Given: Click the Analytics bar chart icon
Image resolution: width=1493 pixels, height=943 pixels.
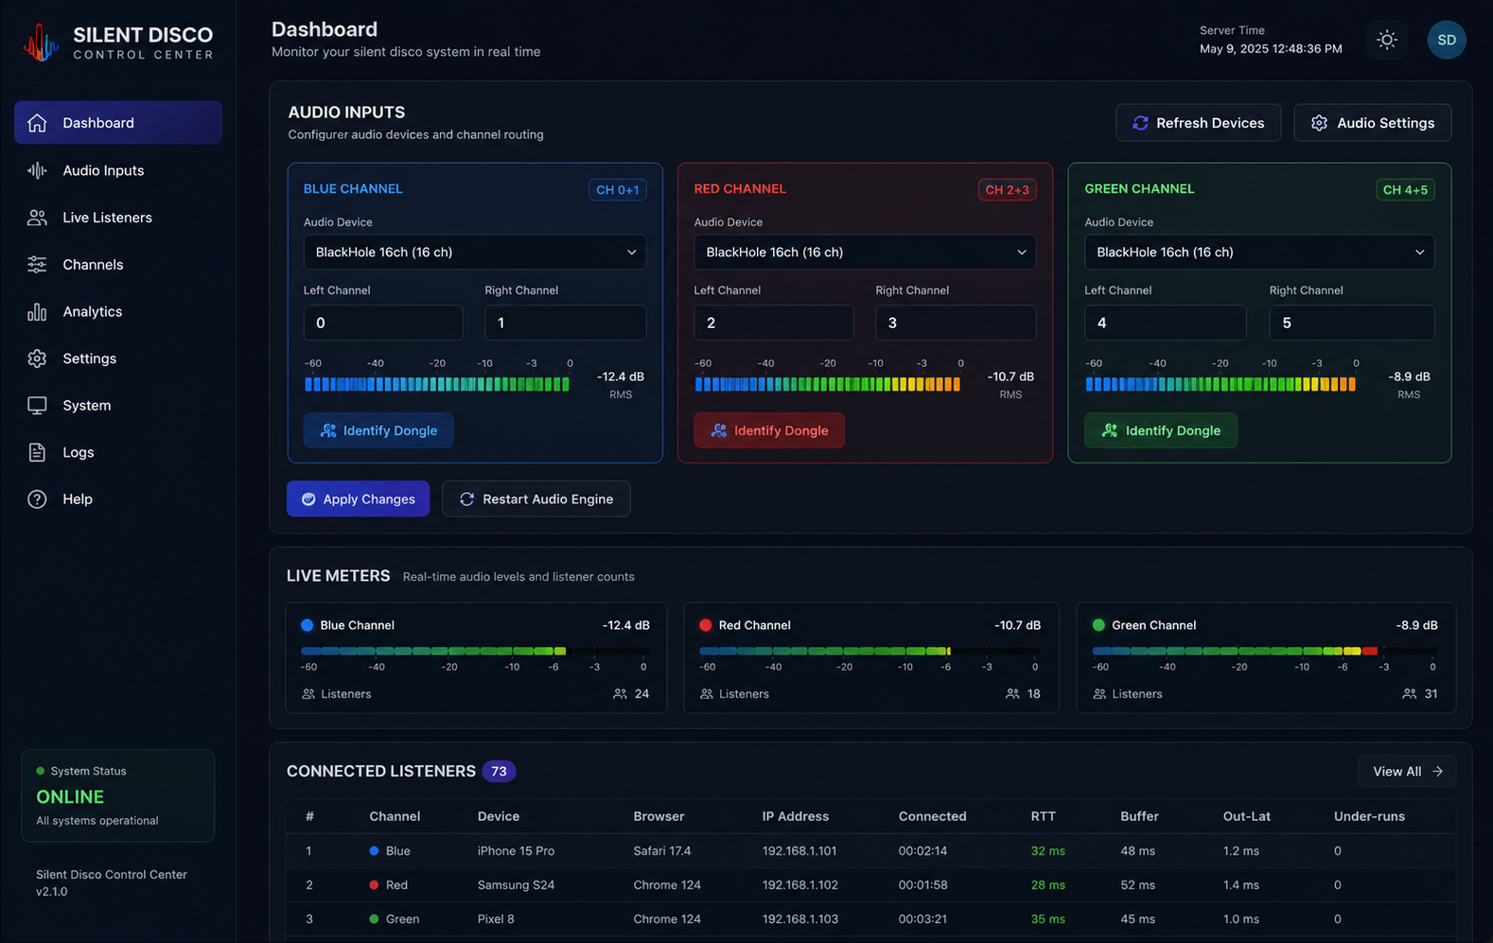Looking at the screenshot, I should pos(37,311).
